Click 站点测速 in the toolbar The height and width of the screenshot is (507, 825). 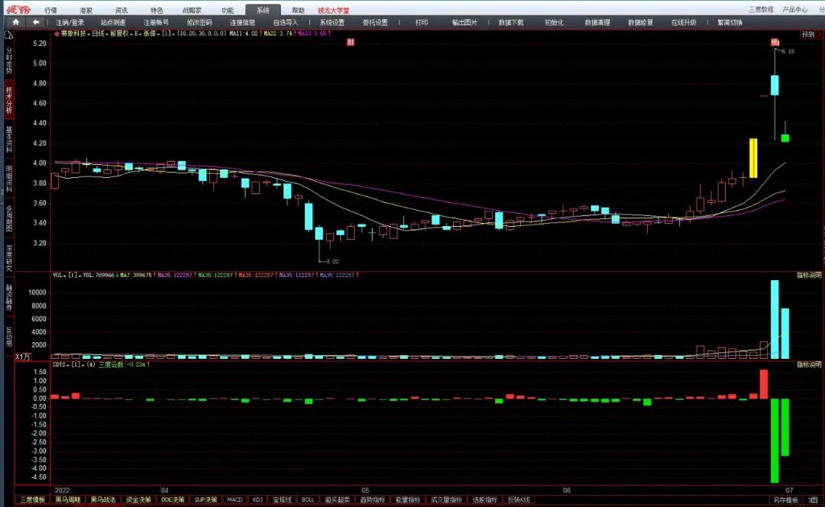113,23
